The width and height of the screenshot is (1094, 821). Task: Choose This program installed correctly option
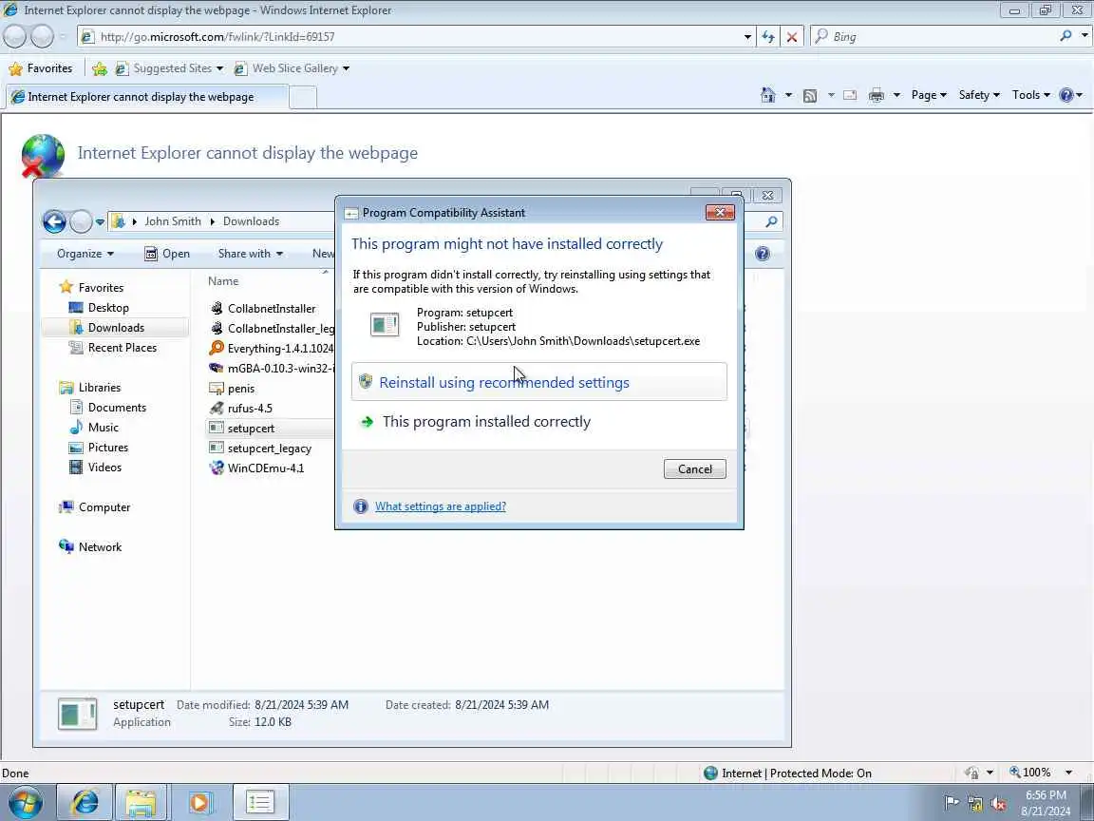pos(486,422)
